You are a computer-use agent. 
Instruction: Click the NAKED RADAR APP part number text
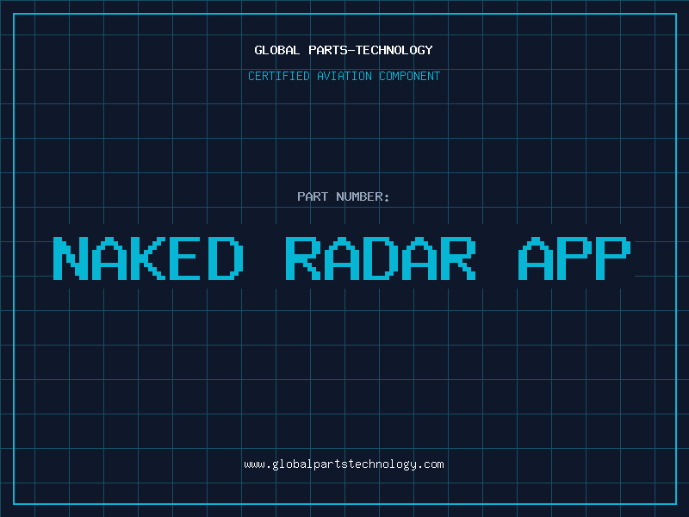pos(342,258)
